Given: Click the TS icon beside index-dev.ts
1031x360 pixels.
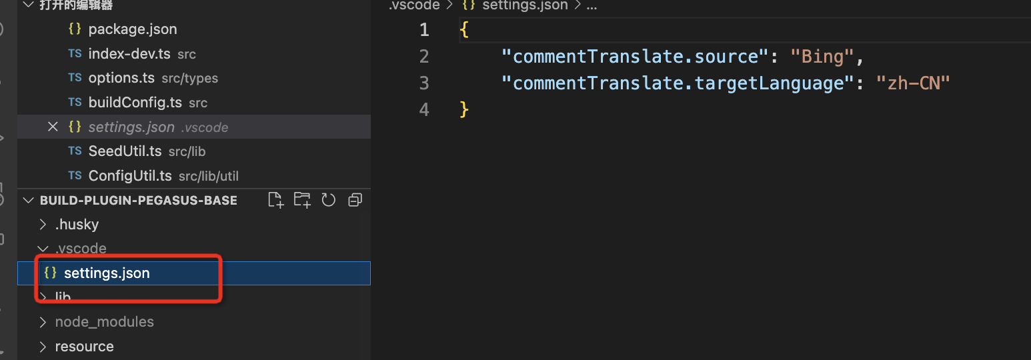Looking at the screenshot, I should click(75, 53).
